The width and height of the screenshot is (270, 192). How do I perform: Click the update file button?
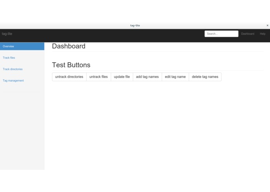(x=122, y=77)
